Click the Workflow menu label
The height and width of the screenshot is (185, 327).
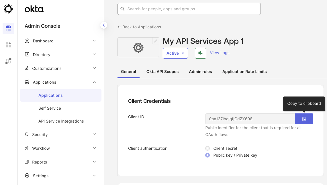coord(41,148)
